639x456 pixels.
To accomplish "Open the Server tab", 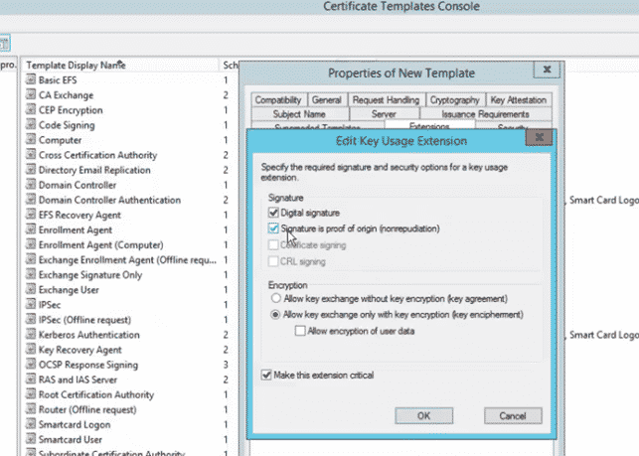I will (x=384, y=114).
